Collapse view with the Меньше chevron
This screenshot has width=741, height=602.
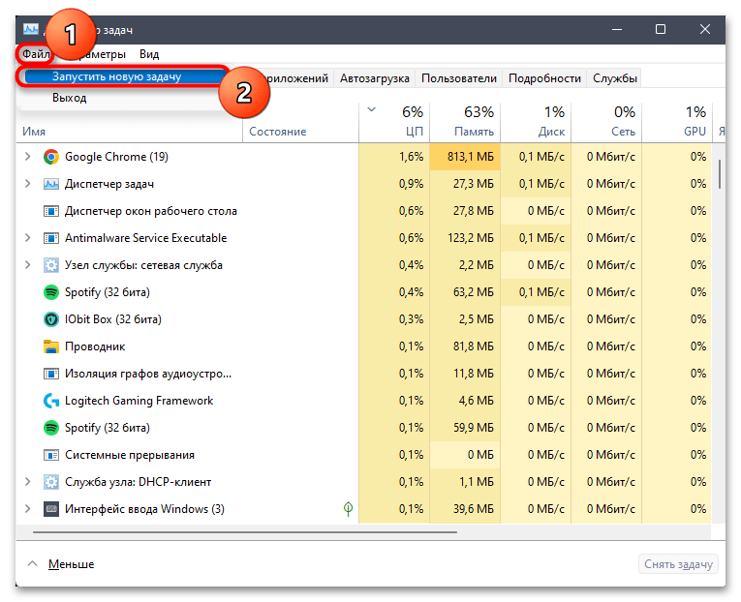pyautogui.click(x=32, y=563)
